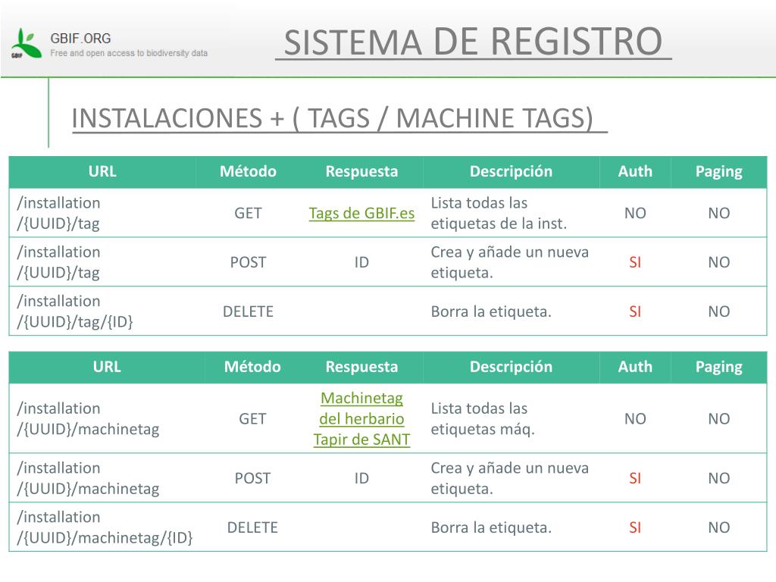Viewport: 776px width, 582px height.
Task: Click the 'Paging' header of the machinetag table
Action: (x=718, y=367)
